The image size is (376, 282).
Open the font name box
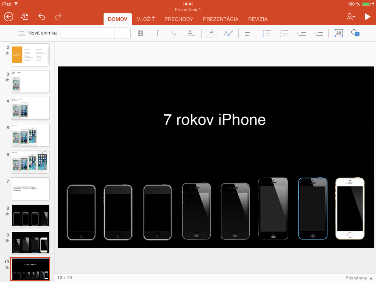click(88, 33)
